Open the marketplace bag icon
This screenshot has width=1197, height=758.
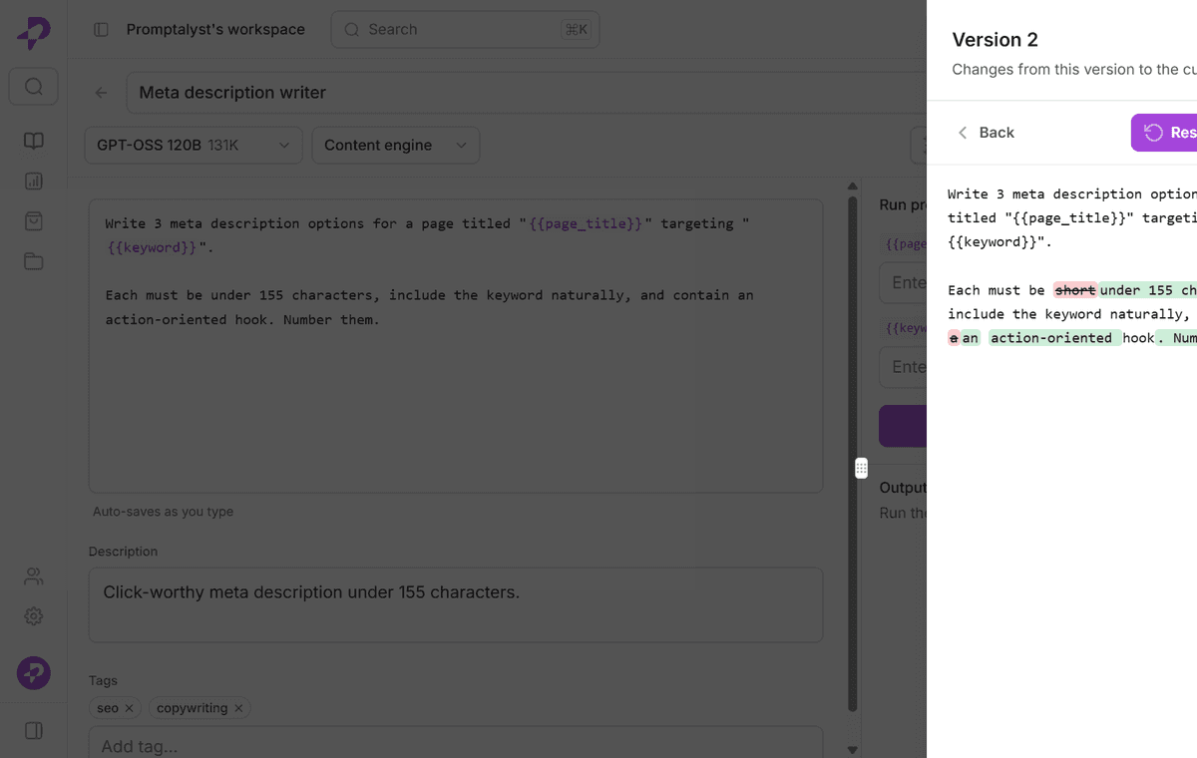[x=34, y=220]
